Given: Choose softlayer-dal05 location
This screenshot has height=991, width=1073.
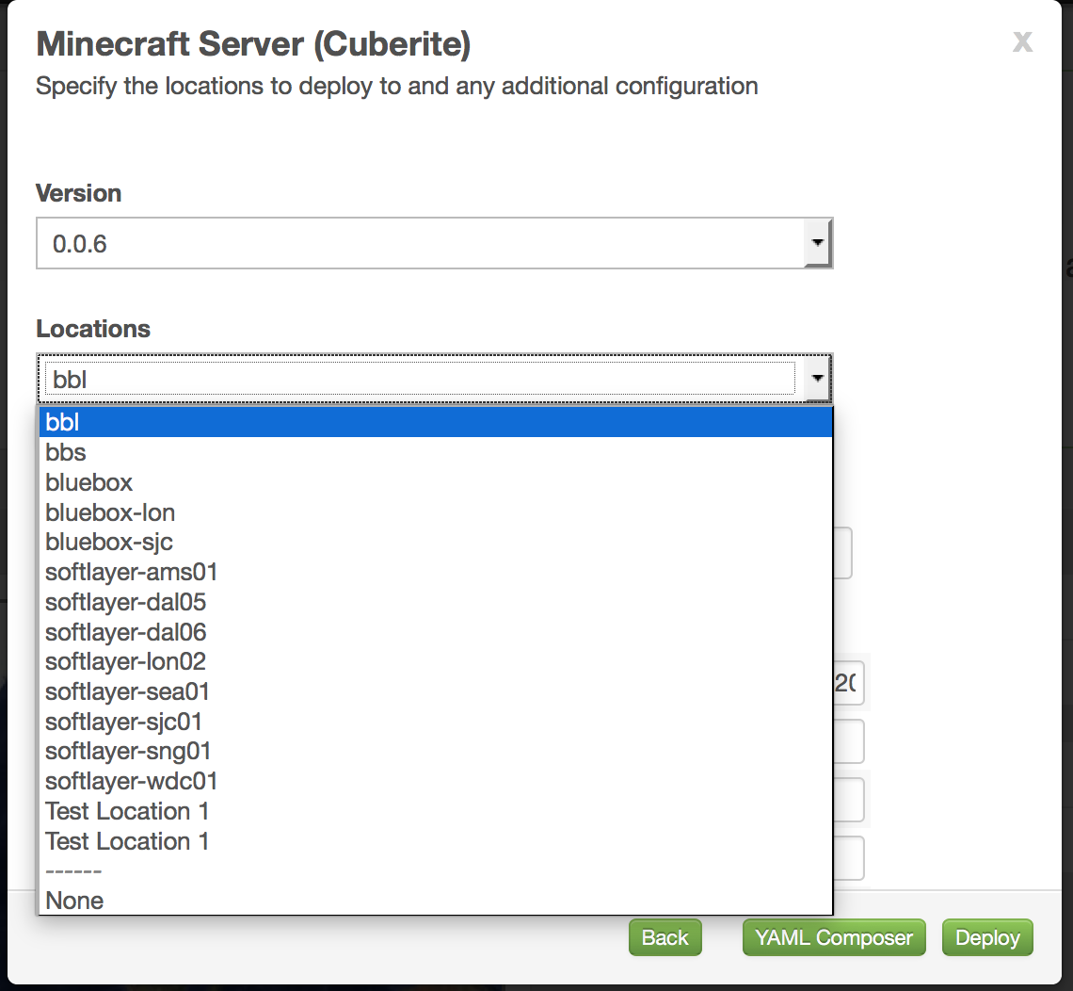Looking at the screenshot, I should pos(436,602).
